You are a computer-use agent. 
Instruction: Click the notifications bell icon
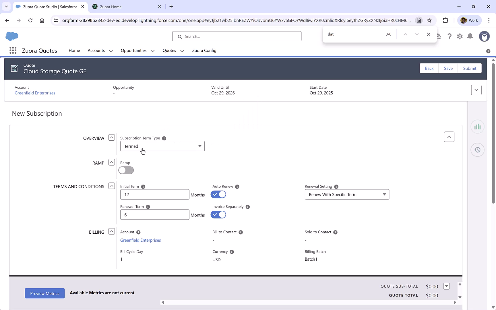click(470, 36)
